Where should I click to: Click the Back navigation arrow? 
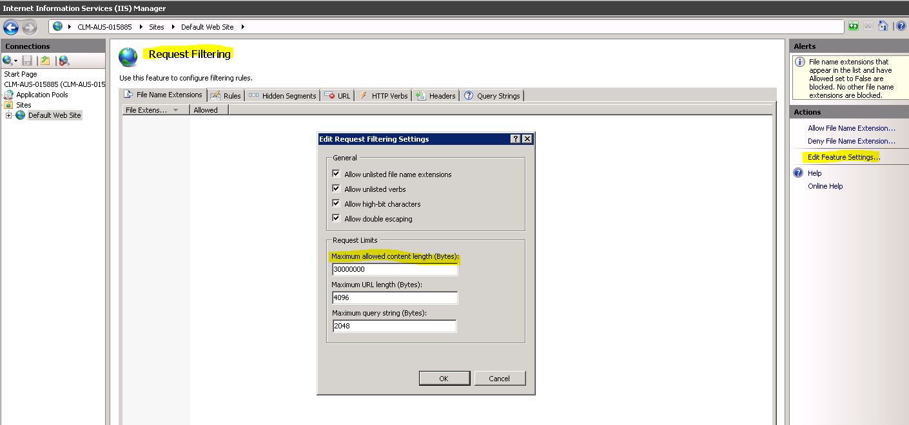click(x=11, y=27)
